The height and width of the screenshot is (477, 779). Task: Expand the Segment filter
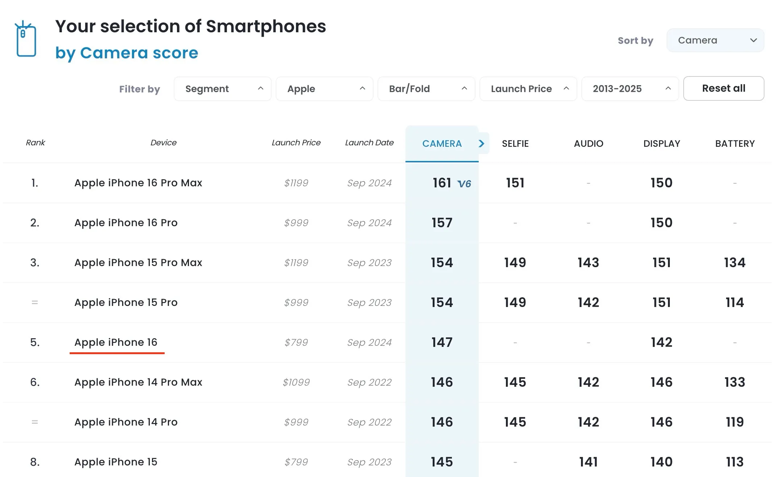(x=222, y=89)
